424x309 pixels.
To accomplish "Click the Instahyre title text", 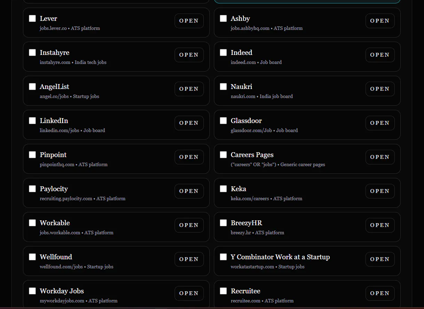I will [55, 53].
